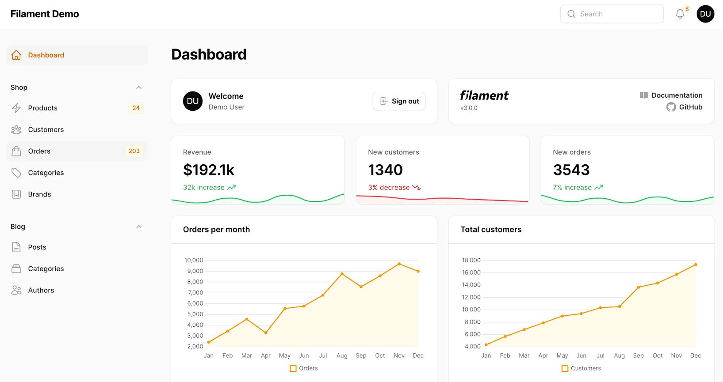The image size is (723, 382).
Task: Click the notifications bell icon
Action: click(680, 14)
